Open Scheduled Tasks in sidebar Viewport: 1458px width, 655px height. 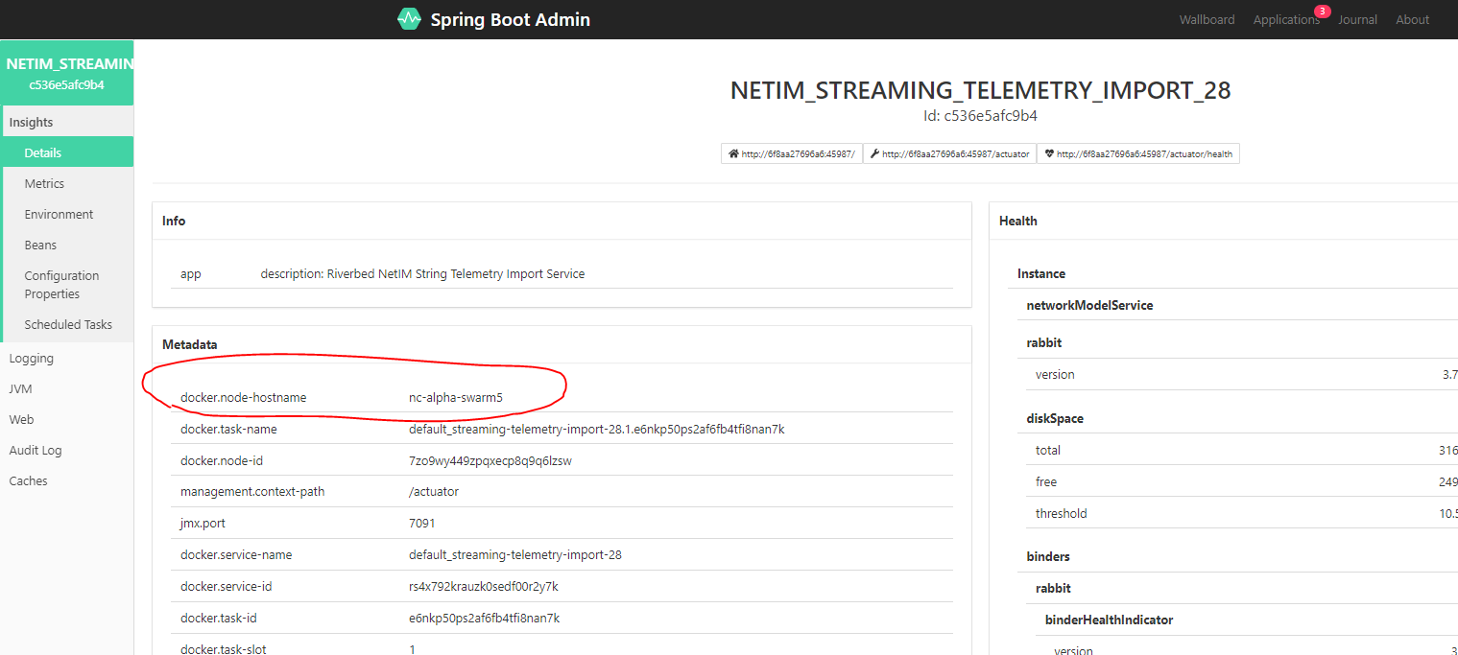pyautogui.click(x=68, y=324)
